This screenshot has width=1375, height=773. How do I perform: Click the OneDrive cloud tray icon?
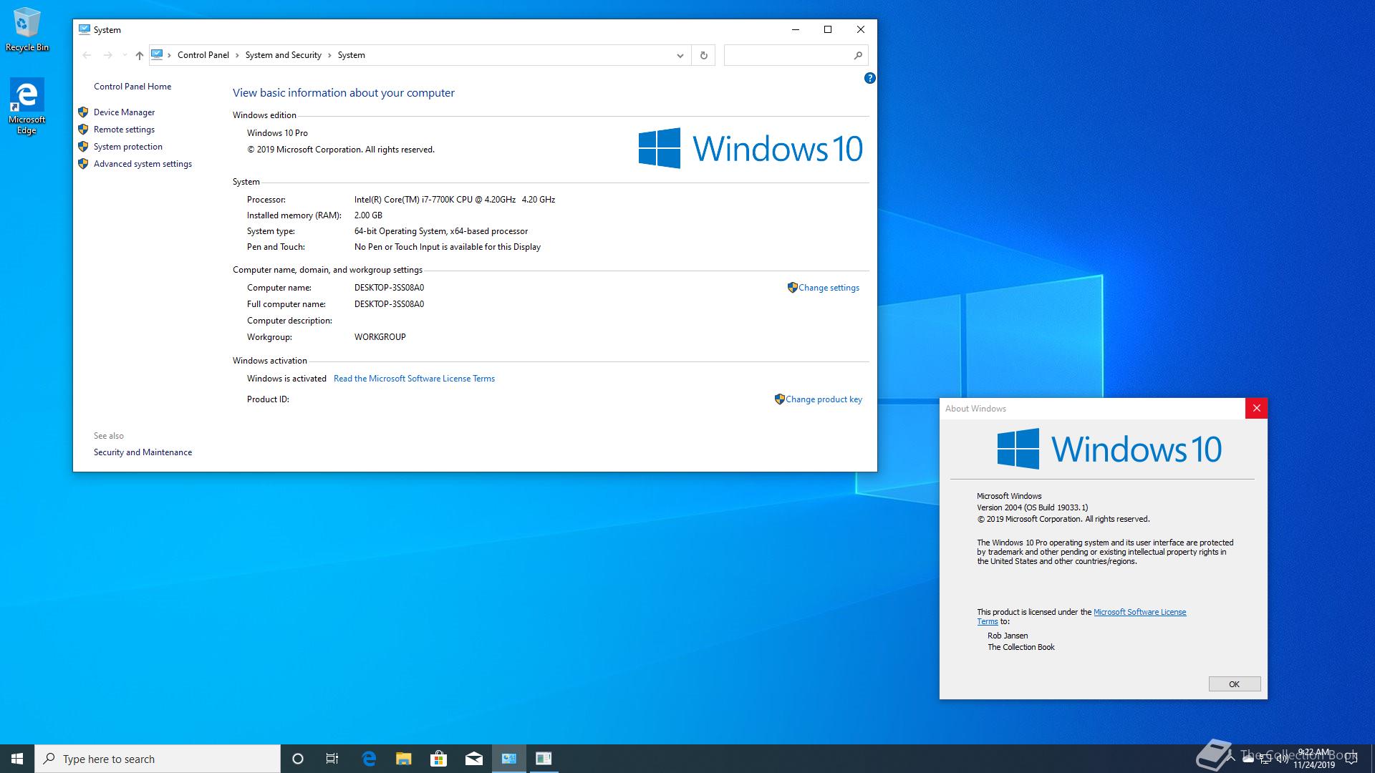click(x=1248, y=759)
